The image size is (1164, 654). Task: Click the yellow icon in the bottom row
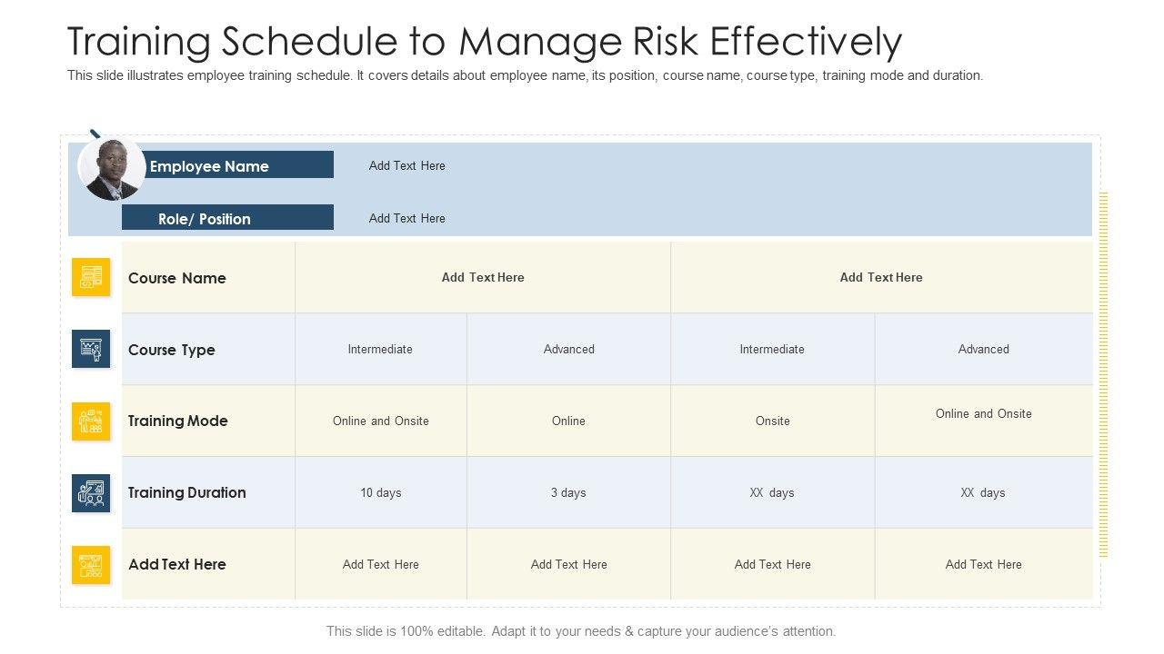[x=91, y=564]
